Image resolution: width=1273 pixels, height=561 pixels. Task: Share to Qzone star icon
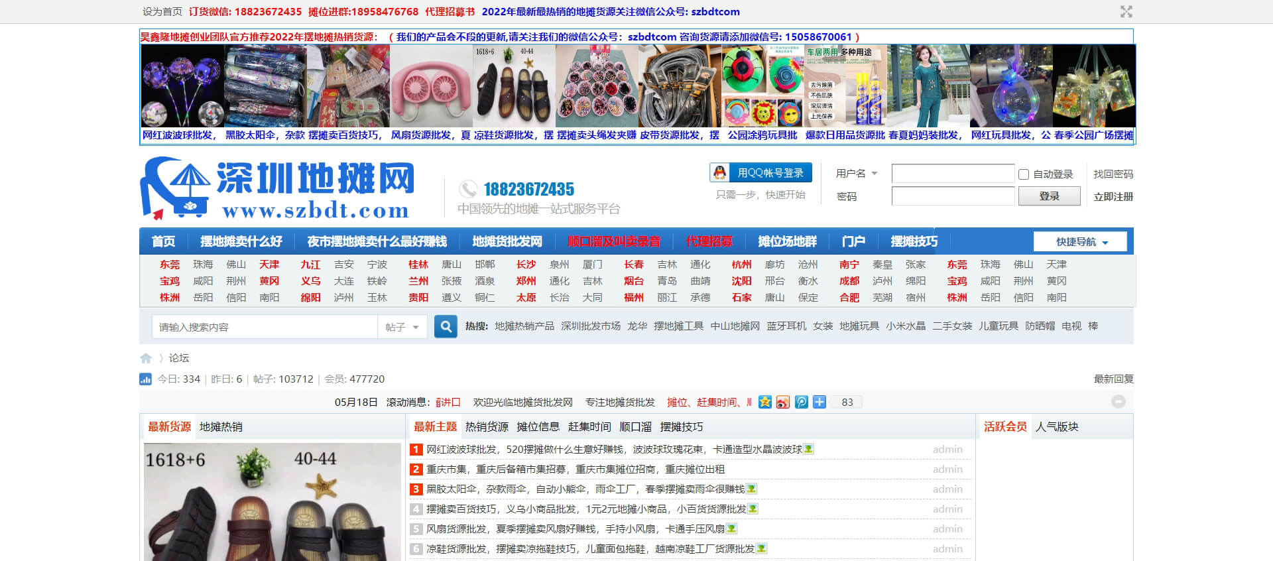765,402
